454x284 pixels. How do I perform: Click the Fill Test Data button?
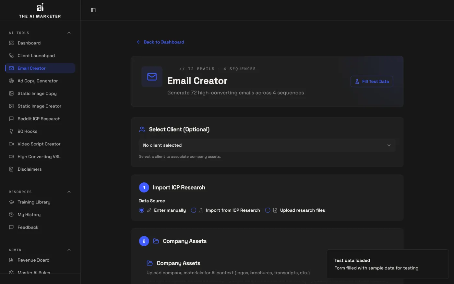pos(372,81)
